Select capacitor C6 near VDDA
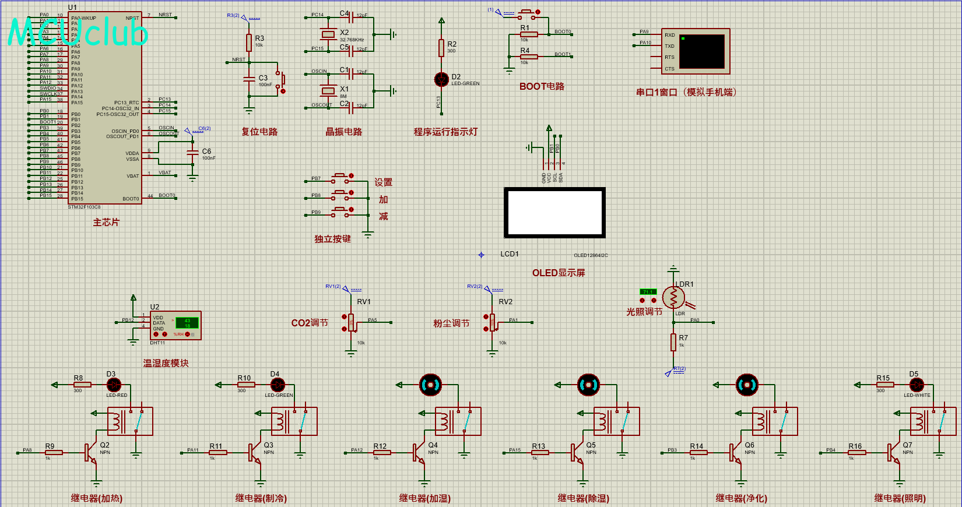The image size is (962, 507). coord(192,153)
